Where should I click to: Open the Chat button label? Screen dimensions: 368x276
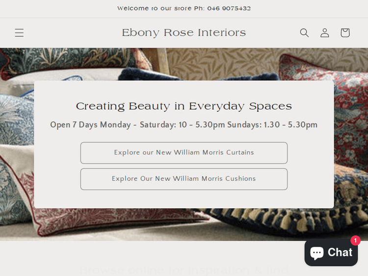pos(340,252)
